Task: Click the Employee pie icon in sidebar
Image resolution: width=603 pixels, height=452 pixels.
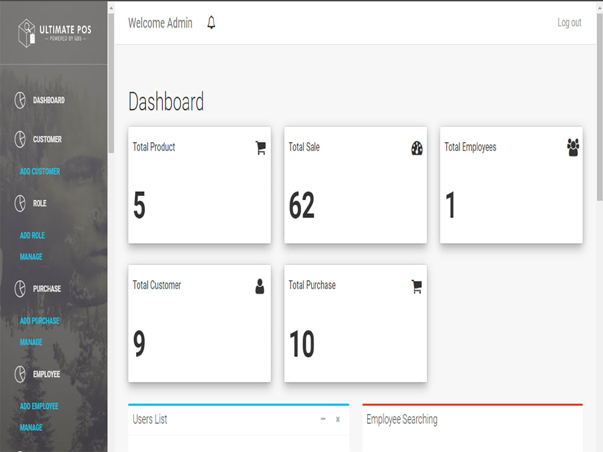Action: coord(20,374)
